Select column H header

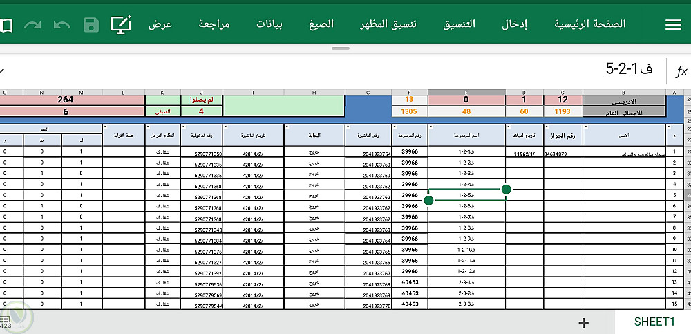click(x=314, y=92)
